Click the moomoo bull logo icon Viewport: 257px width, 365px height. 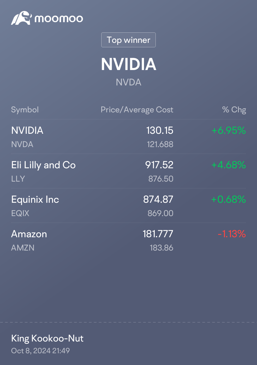21,18
